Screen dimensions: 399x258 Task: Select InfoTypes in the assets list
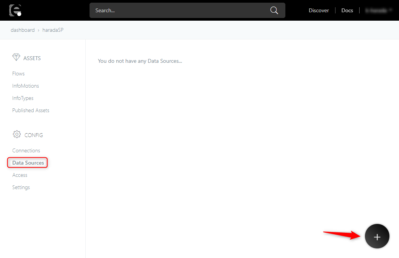point(23,98)
